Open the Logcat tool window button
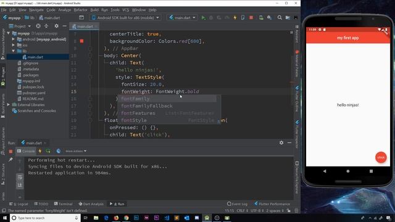 [19, 204]
